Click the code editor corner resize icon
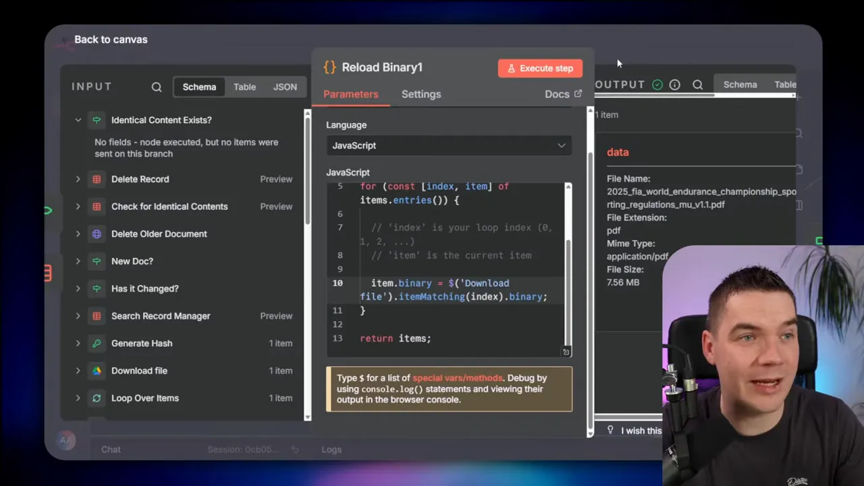 (566, 352)
